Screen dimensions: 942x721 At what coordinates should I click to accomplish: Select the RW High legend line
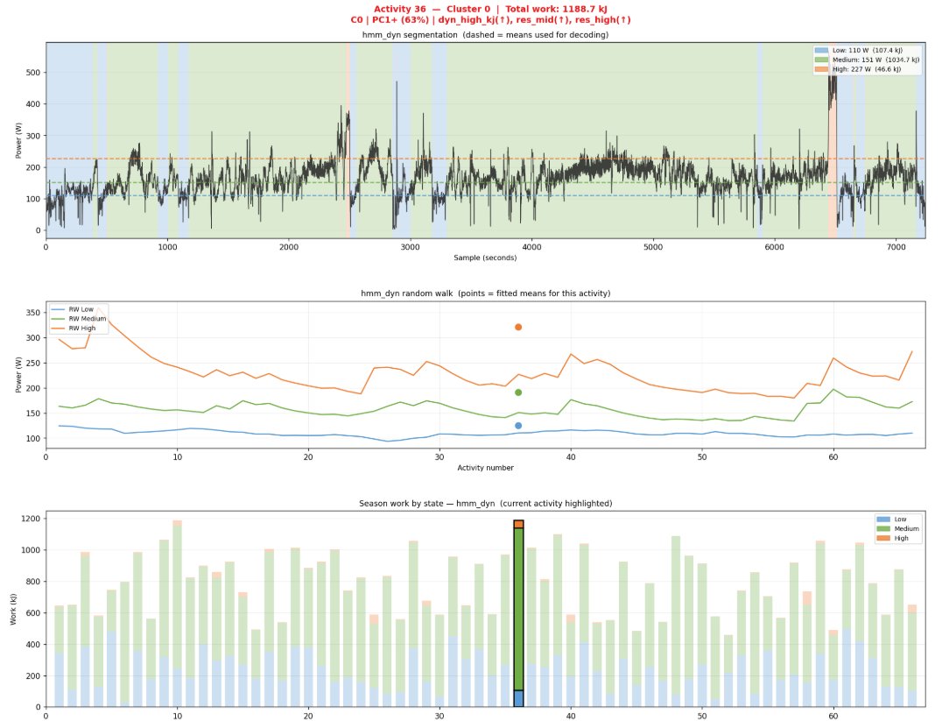[58, 329]
